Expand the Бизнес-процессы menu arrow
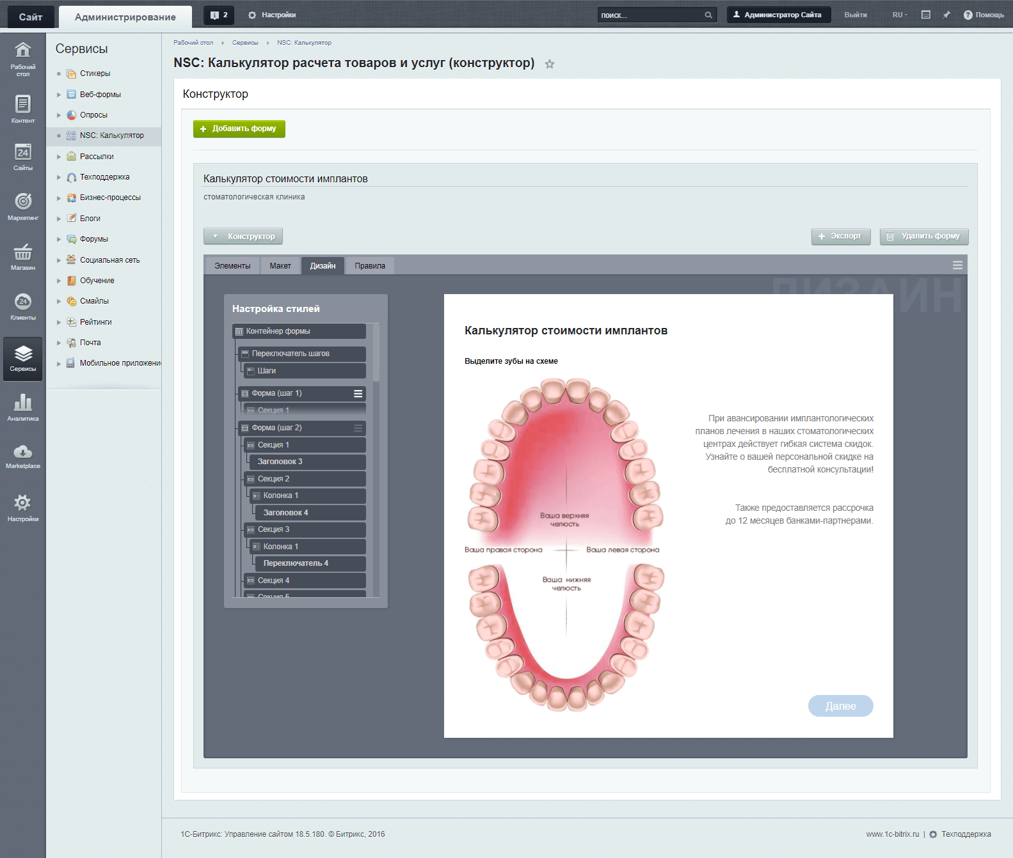The image size is (1013, 858). point(59,198)
